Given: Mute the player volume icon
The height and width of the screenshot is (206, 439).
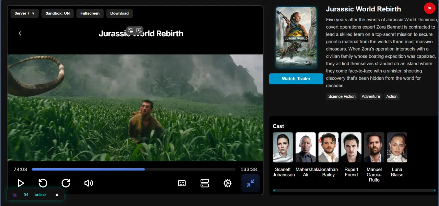Looking at the screenshot, I should [88, 183].
